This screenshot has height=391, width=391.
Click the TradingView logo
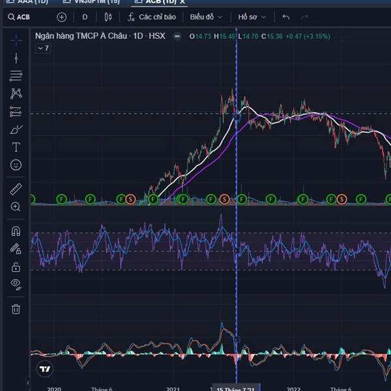coord(45,369)
